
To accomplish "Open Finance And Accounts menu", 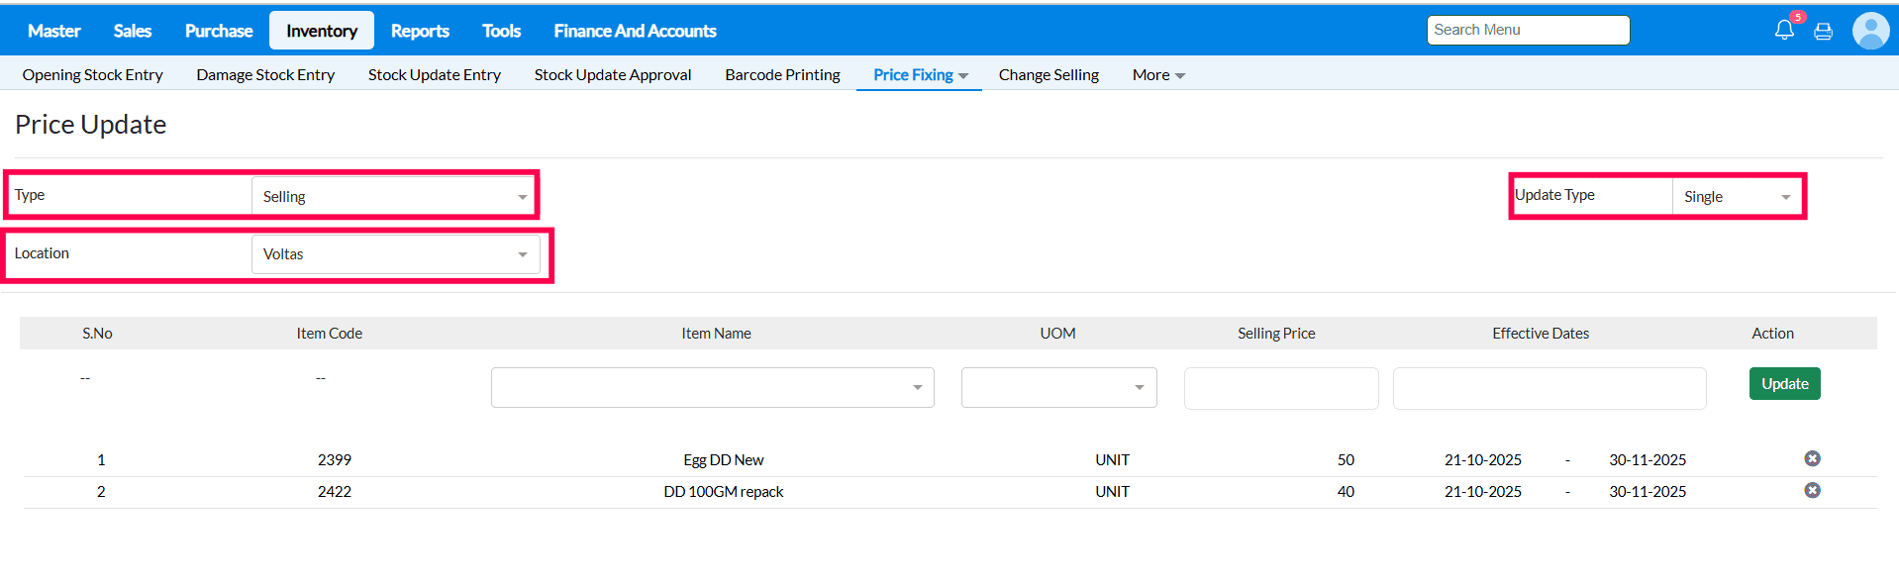I will pos(635,31).
